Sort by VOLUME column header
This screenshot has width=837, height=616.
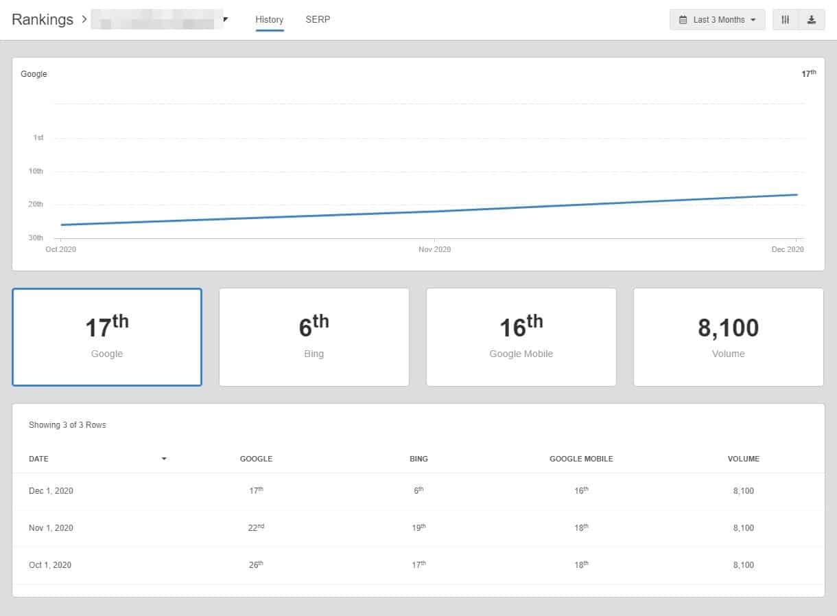743,459
